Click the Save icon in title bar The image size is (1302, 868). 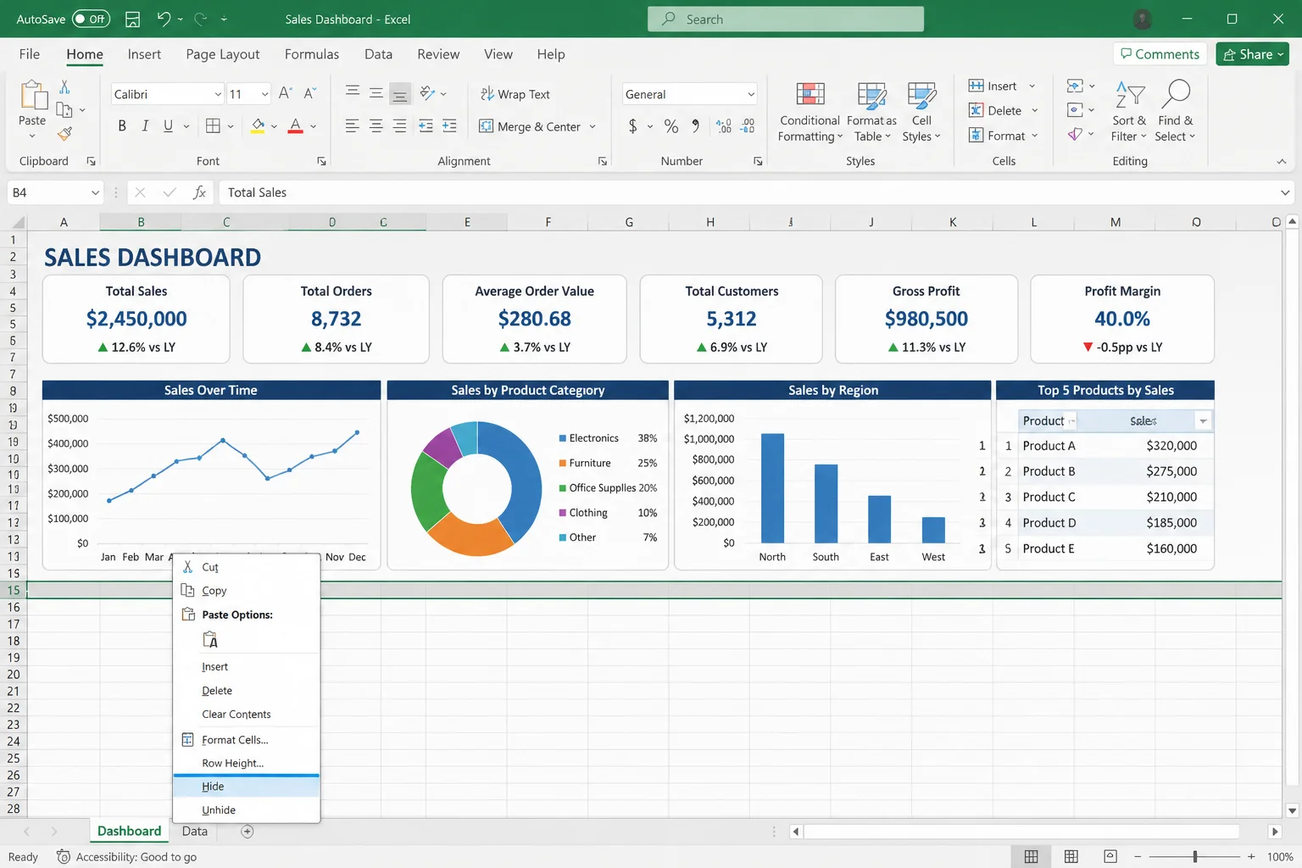tap(132, 19)
